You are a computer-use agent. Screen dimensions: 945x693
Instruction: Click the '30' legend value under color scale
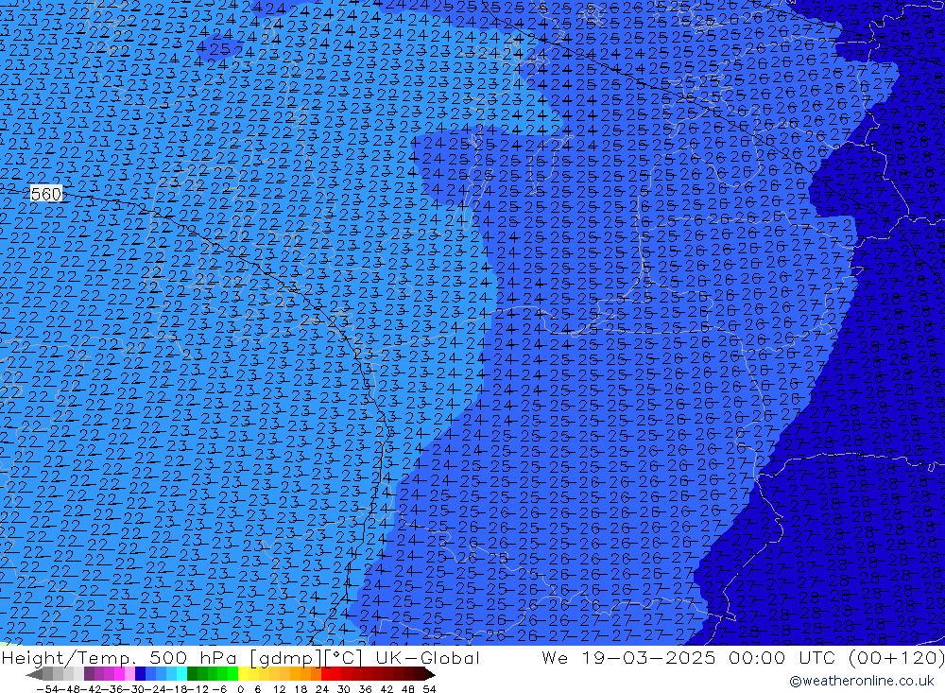point(343,689)
